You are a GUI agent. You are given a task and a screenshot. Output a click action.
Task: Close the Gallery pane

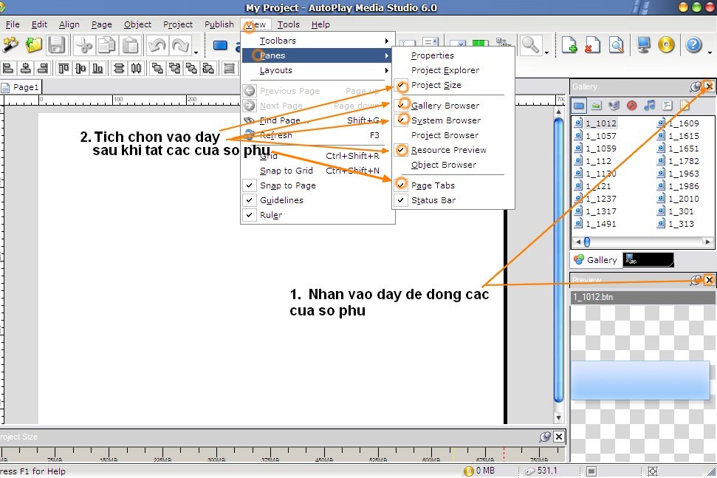coord(709,86)
